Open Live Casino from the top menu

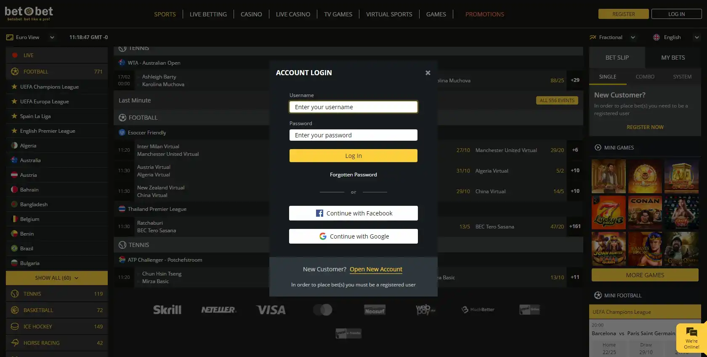tap(293, 14)
